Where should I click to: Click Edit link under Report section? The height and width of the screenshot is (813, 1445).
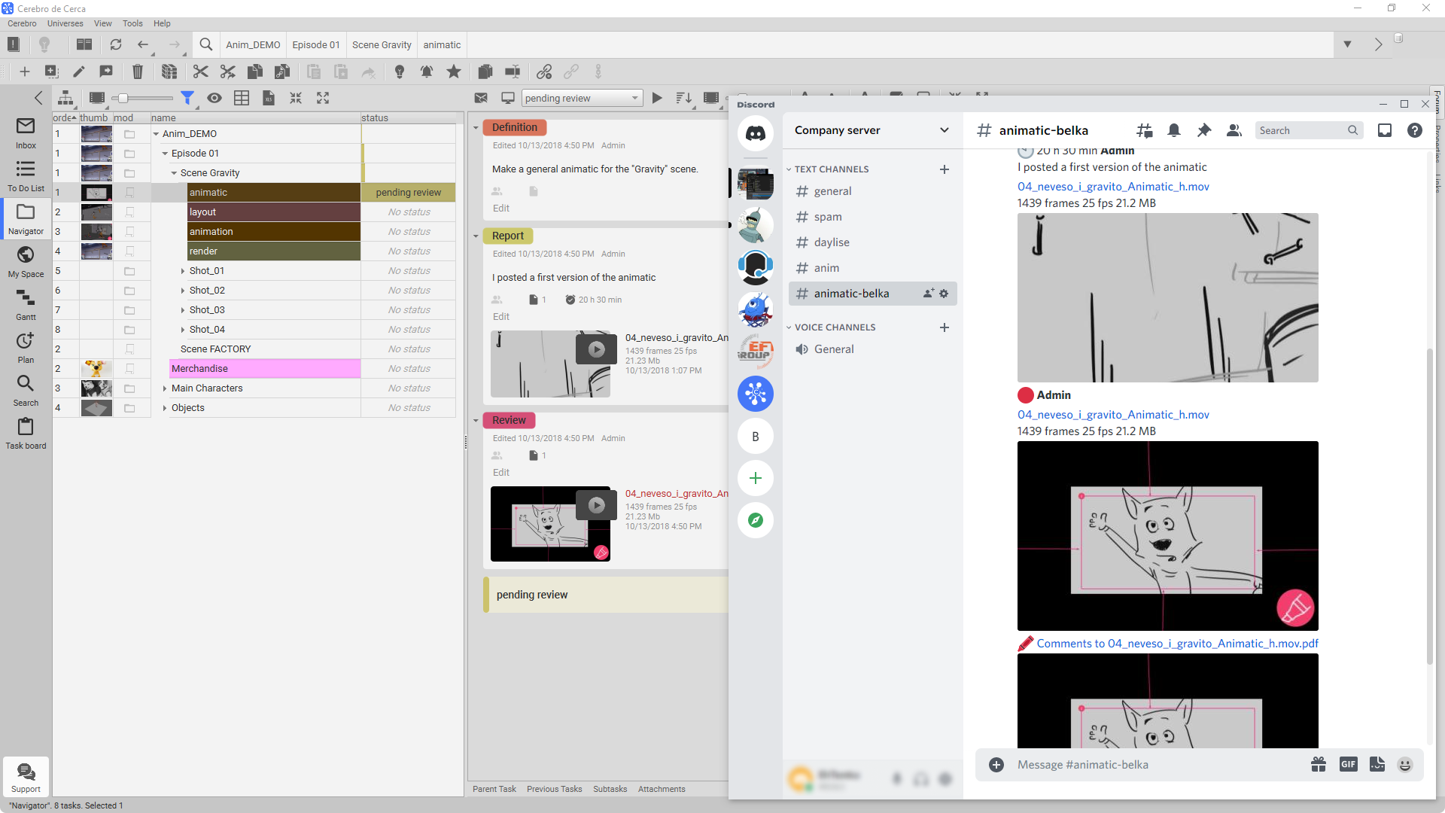[x=500, y=315]
